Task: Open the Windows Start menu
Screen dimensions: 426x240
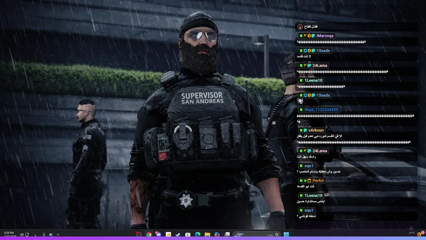Action: click(x=286, y=235)
